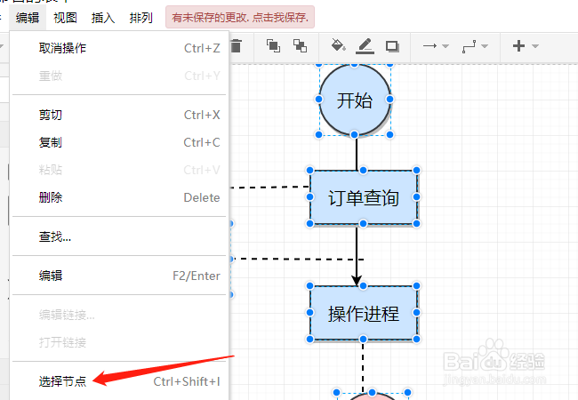Click the send to back icon

[x=300, y=46]
